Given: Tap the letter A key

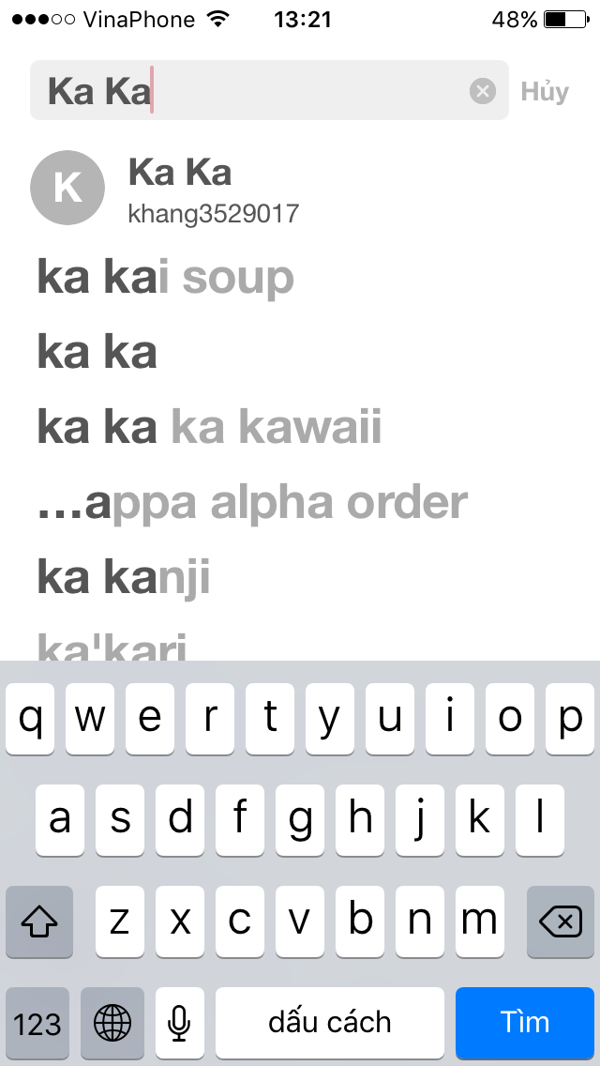Looking at the screenshot, I should (60, 819).
